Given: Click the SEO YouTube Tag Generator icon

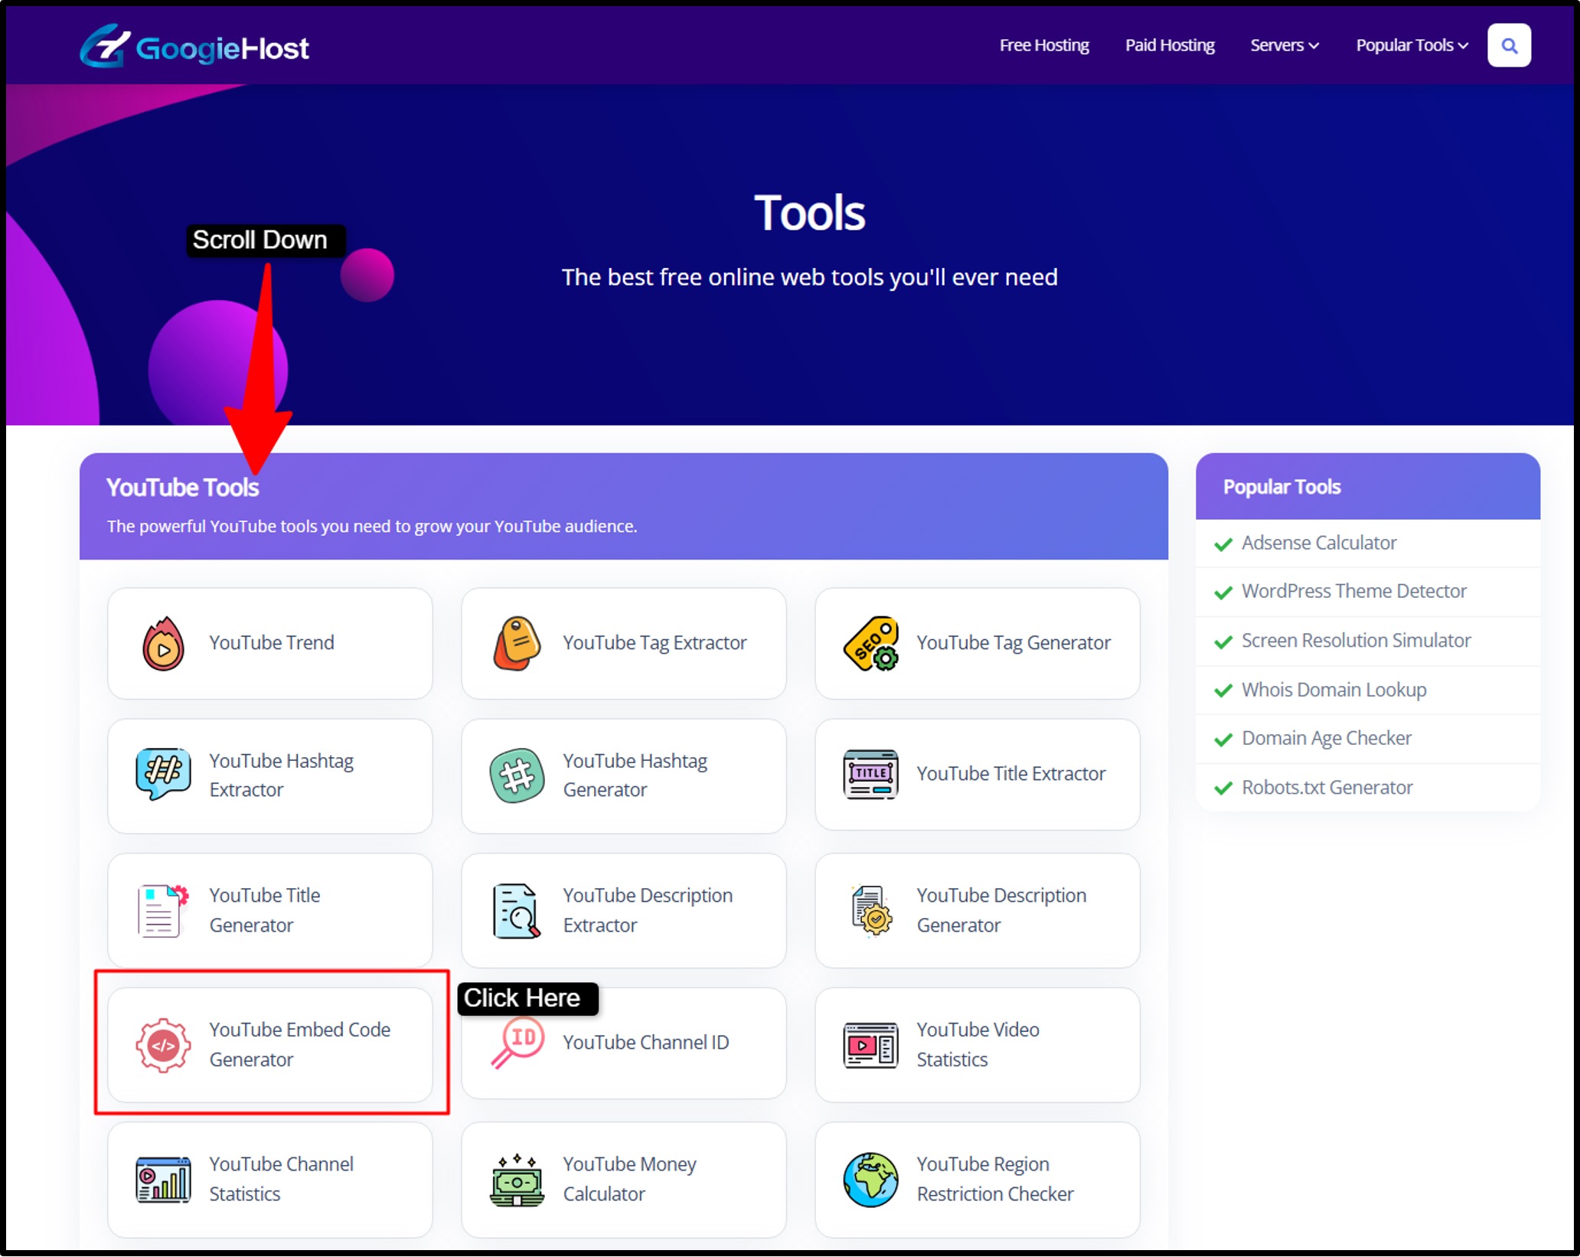Looking at the screenshot, I should (870, 643).
